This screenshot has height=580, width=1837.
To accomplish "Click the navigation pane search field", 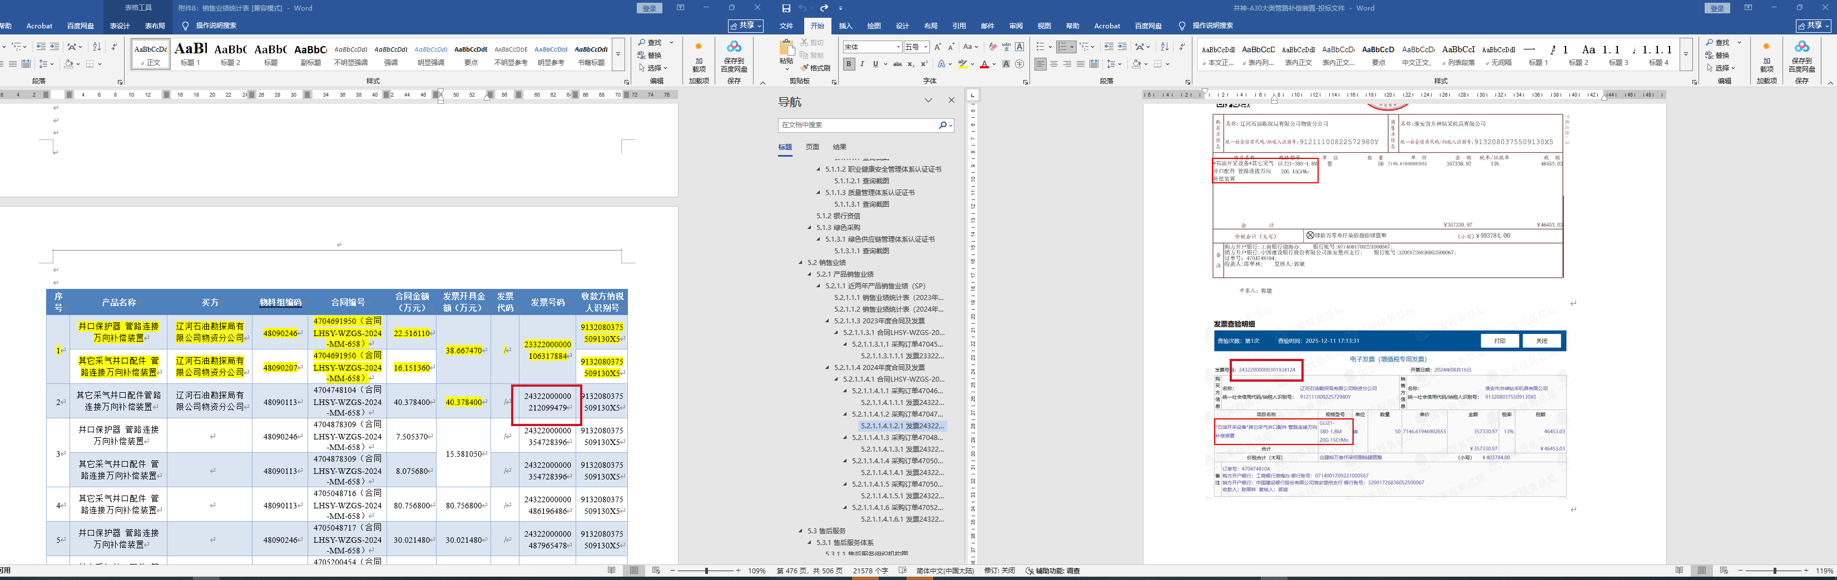I will point(858,124).
